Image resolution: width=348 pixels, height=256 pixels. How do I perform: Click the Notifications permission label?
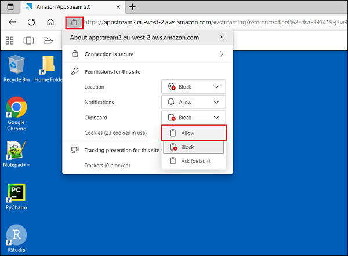tap(99, 102)
